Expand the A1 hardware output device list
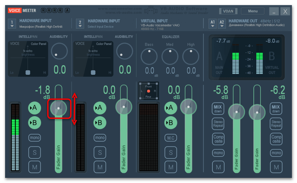 pos(212,24)
